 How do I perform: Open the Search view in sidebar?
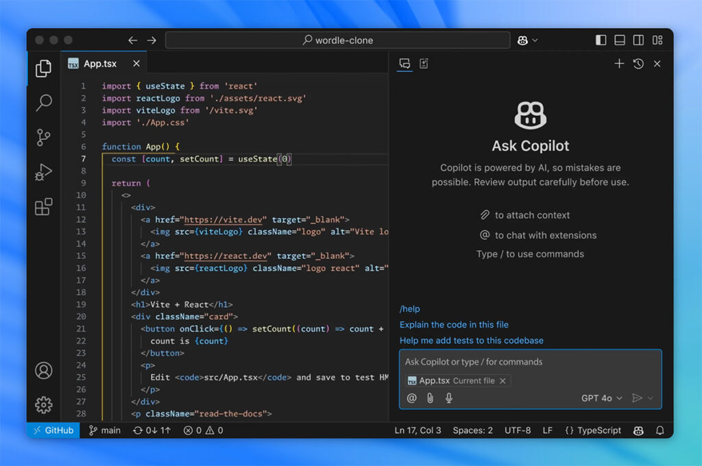point(43,103)
